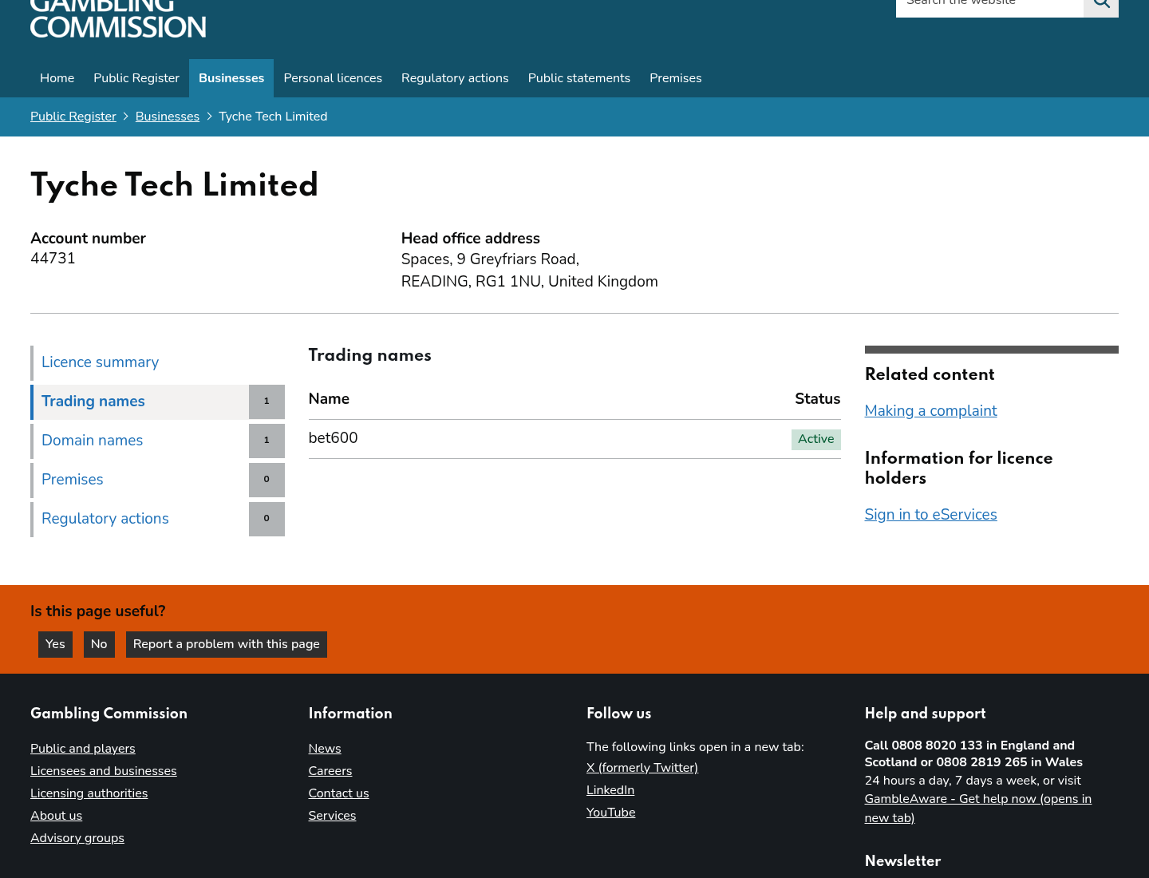The width and height of the screenshot is (1149, 878).
Task: Open the Licence summary side tab
Action: click(157, 362)
